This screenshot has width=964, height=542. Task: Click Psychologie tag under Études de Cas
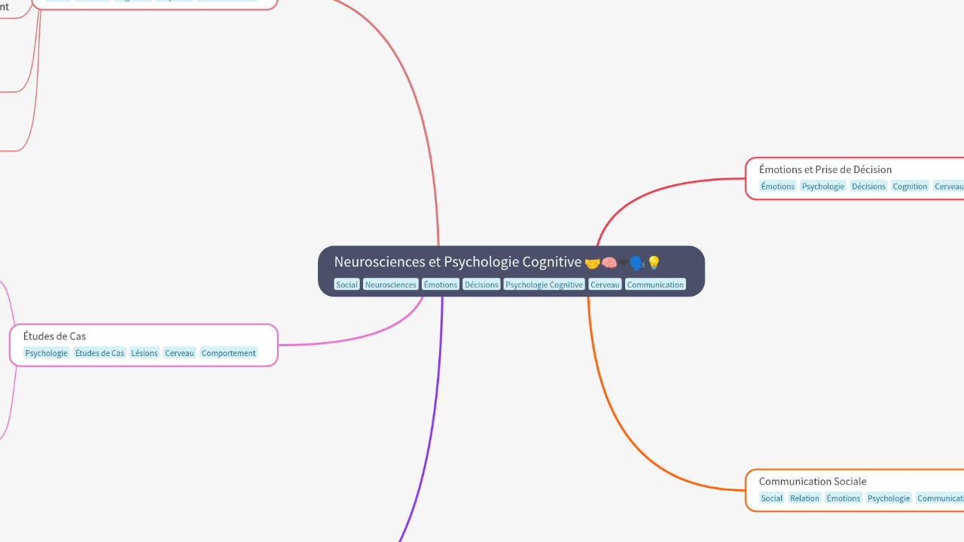coord(46,353)
